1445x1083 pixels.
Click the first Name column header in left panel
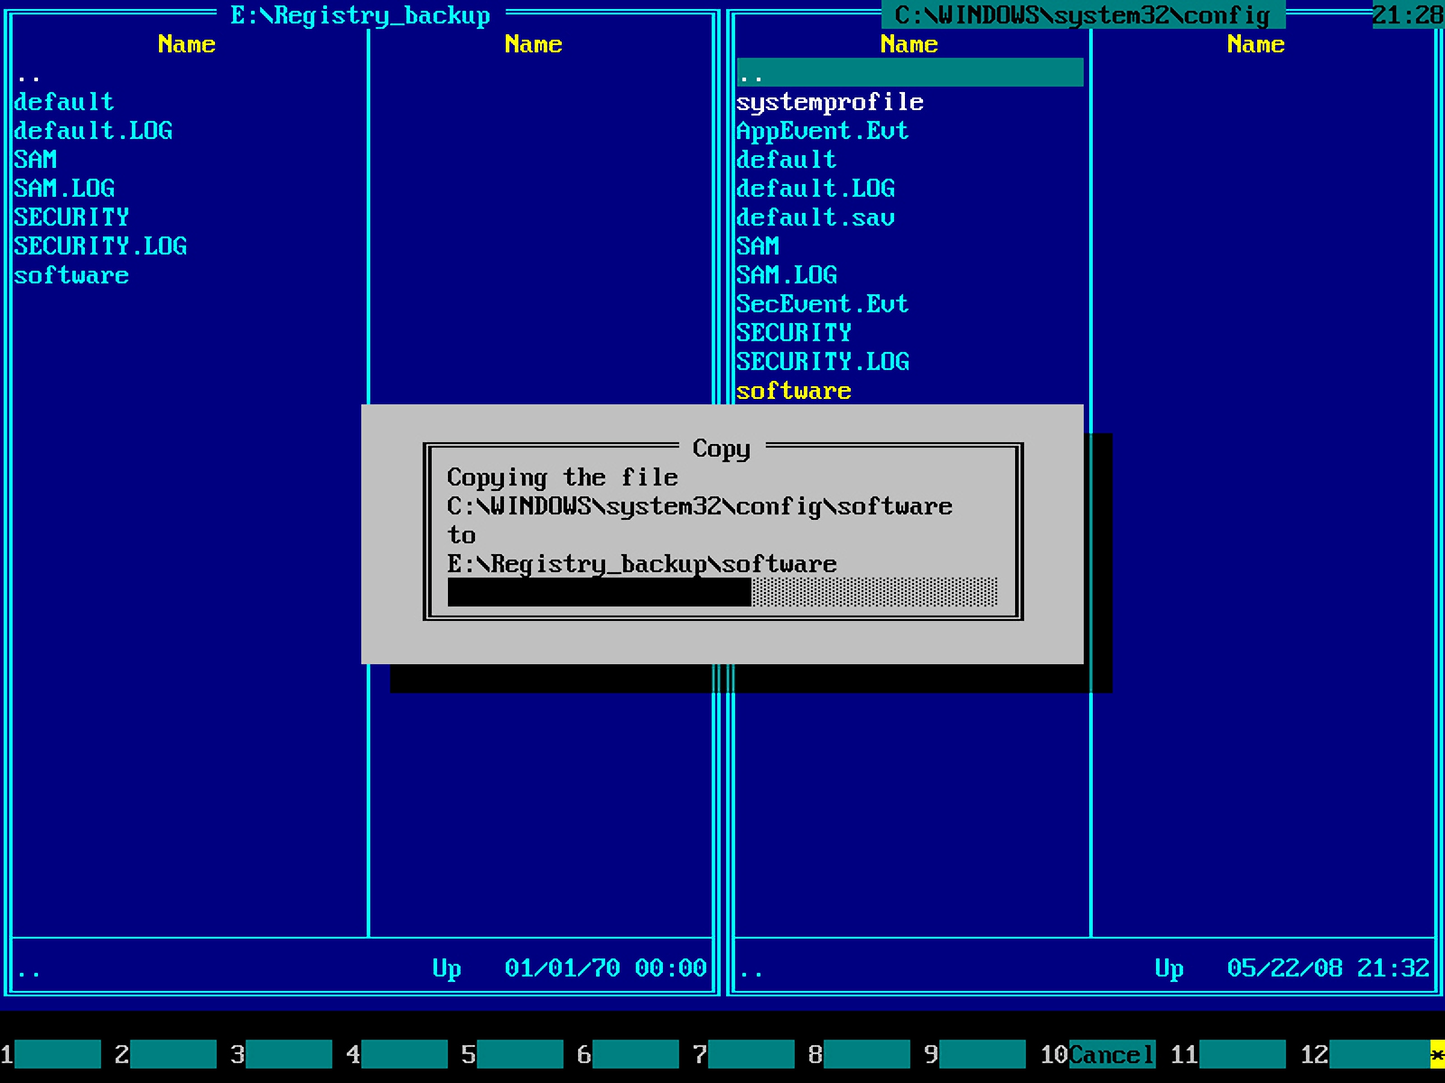pyautogui.click(x=186, y=44)
